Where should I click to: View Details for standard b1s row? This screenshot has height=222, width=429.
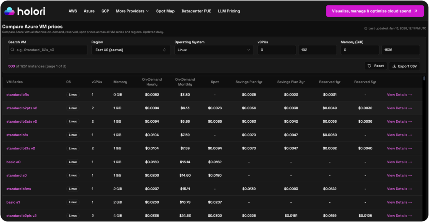click(x=399, y=135)
